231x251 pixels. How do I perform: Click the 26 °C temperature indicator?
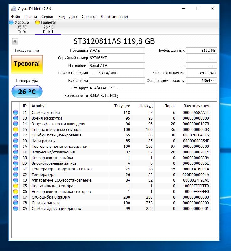(27, 91)
